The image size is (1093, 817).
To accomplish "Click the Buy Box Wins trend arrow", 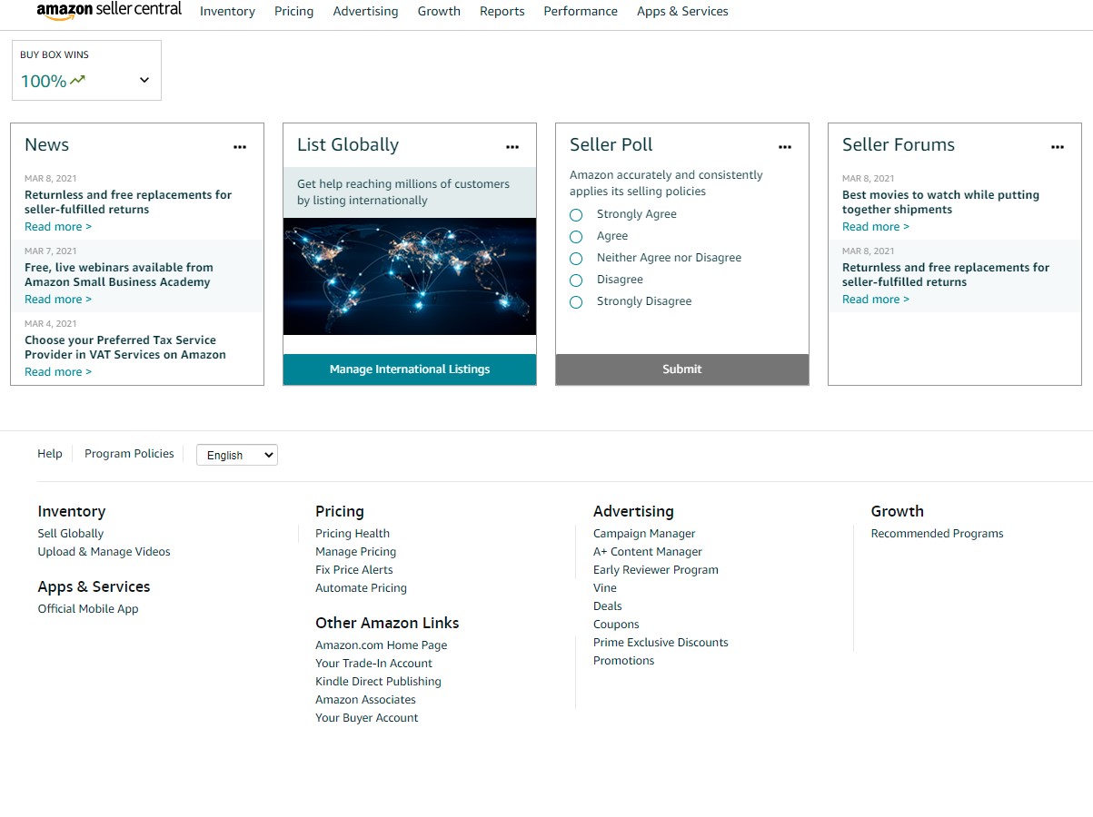I will click(x=78, y=80).
